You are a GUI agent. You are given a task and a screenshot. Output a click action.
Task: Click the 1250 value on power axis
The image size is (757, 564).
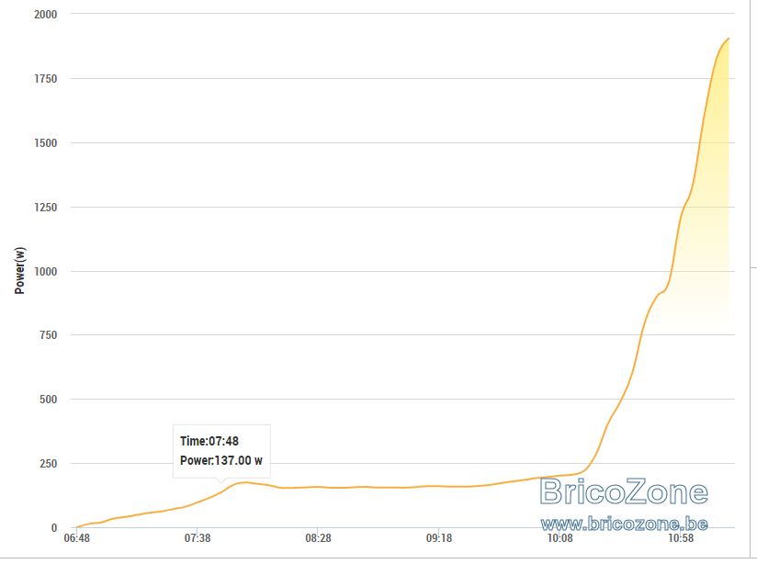point(45,208)
